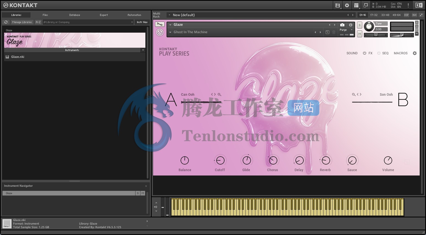Open Glaze instrument name dropdown
Image resolution: width=426 pixels, height=235 pixels.
coord(170,25)
